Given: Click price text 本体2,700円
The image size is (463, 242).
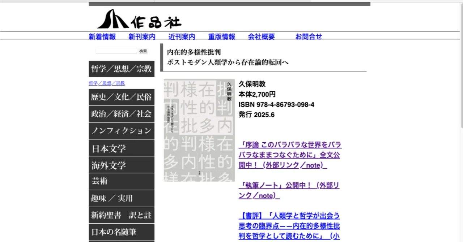Looking at the screenshot, I should coord(257,94).
